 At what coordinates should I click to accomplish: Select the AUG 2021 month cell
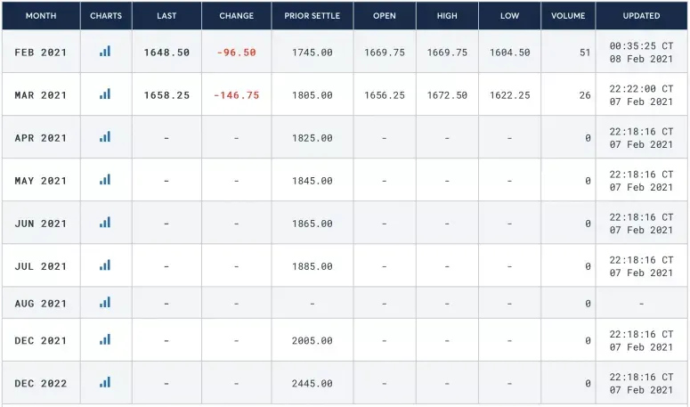40,304
